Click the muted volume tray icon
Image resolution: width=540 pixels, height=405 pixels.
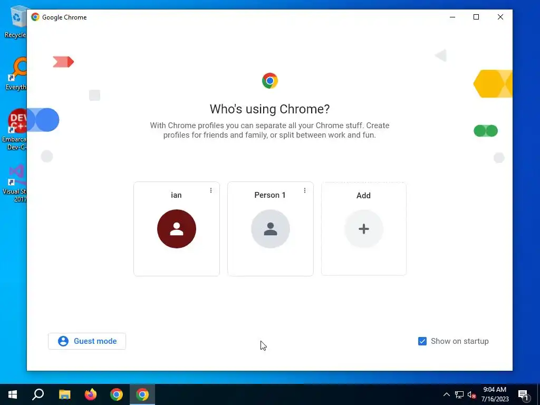pos(471,394)
